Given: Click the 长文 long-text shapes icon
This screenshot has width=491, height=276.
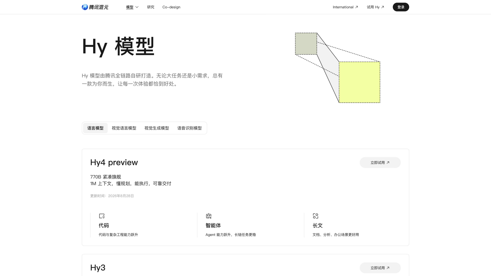Looking at the screenshot, I should pos(316,216).
